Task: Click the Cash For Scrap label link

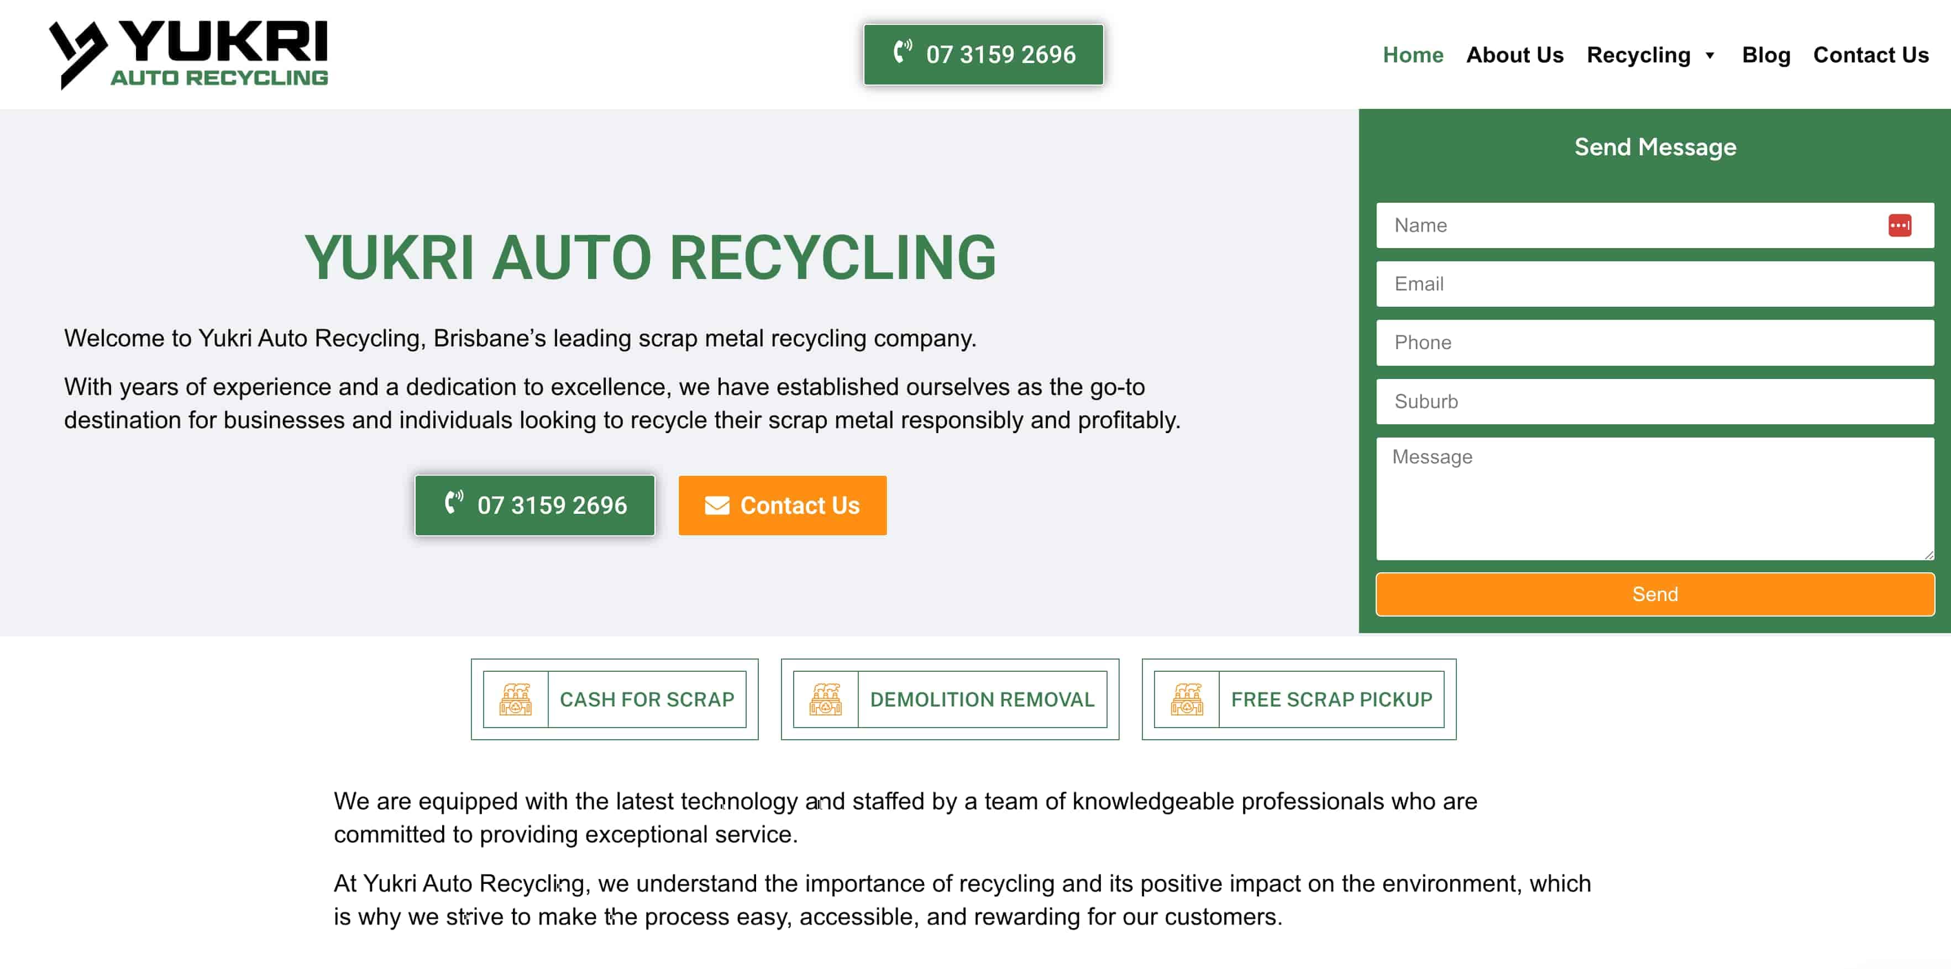Action: tap(647, 699)
